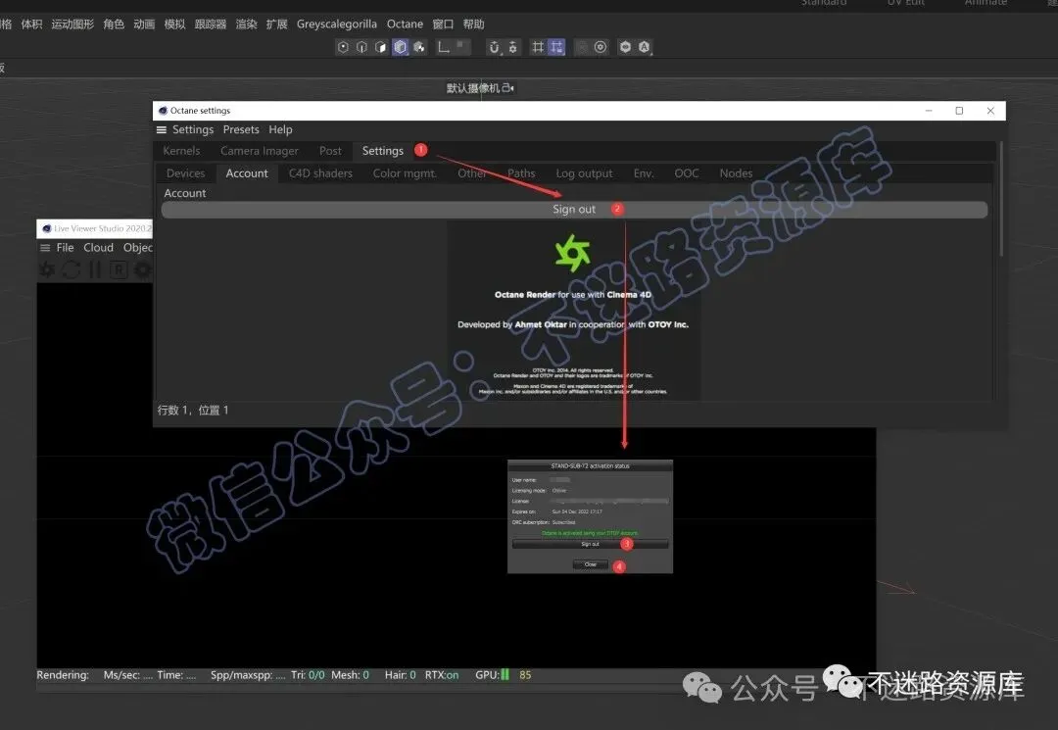
Task: Toggle the magnet snap icon
Action: (x=494, y=47)
